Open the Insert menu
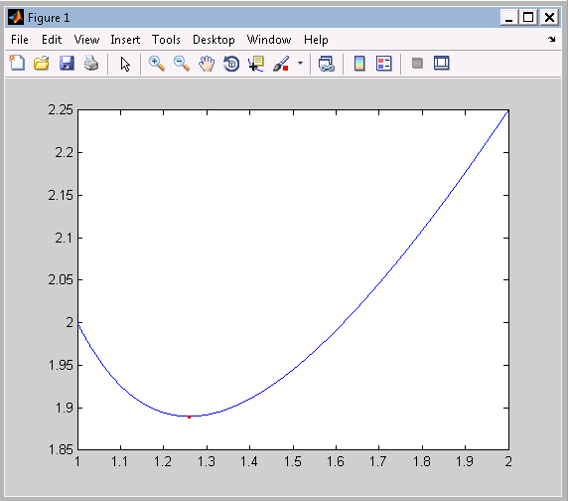This screenshot has width=568, height=501. pyautogui.click(x=125, y=39)
